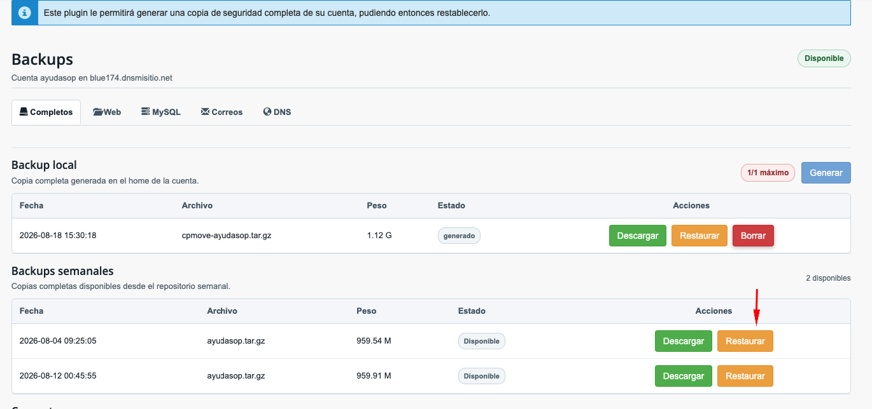Select the size value 959.91 M

pyautogui.click(x=374, y=376)
